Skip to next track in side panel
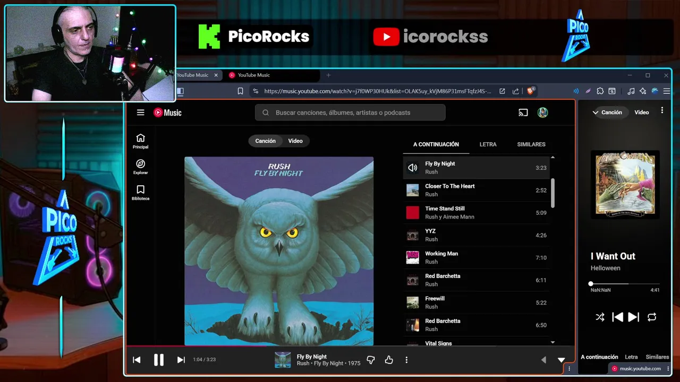Screen dimensions: 680x382 coord(634,317)
